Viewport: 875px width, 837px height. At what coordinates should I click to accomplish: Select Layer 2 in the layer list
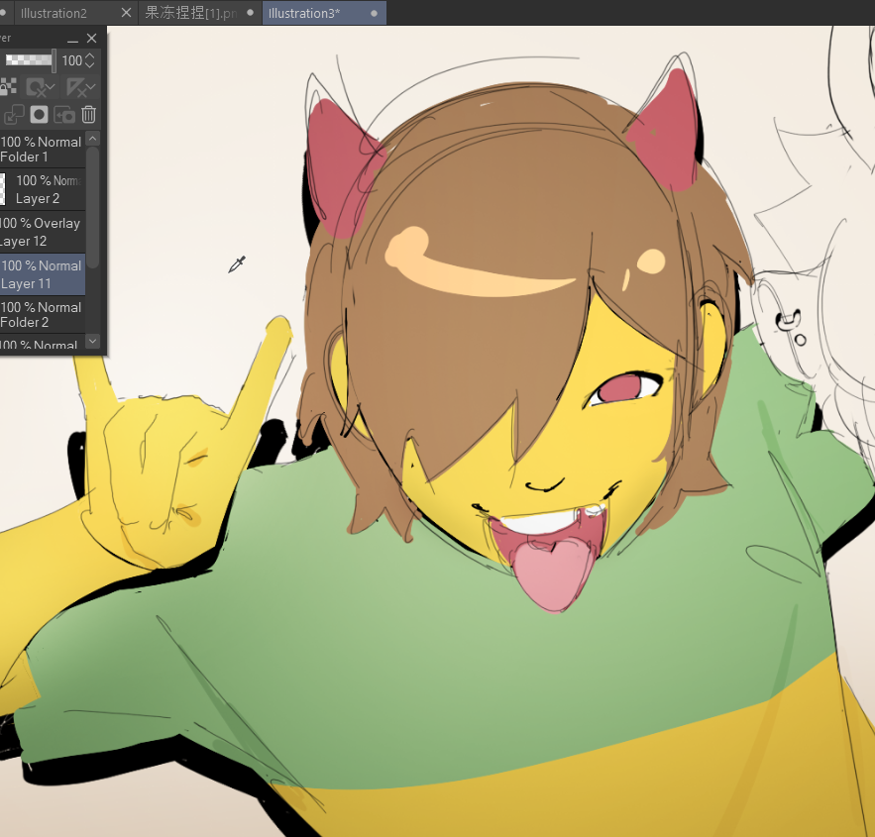43,189
